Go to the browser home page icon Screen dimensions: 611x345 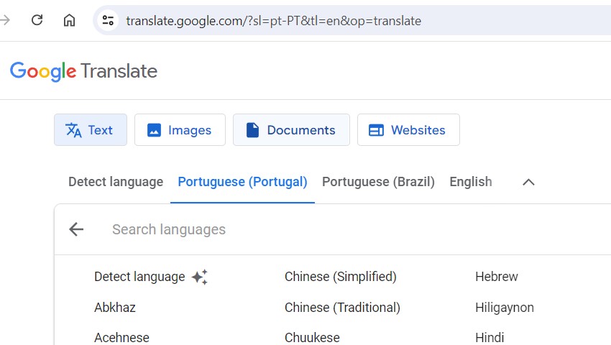click(69, 20)
